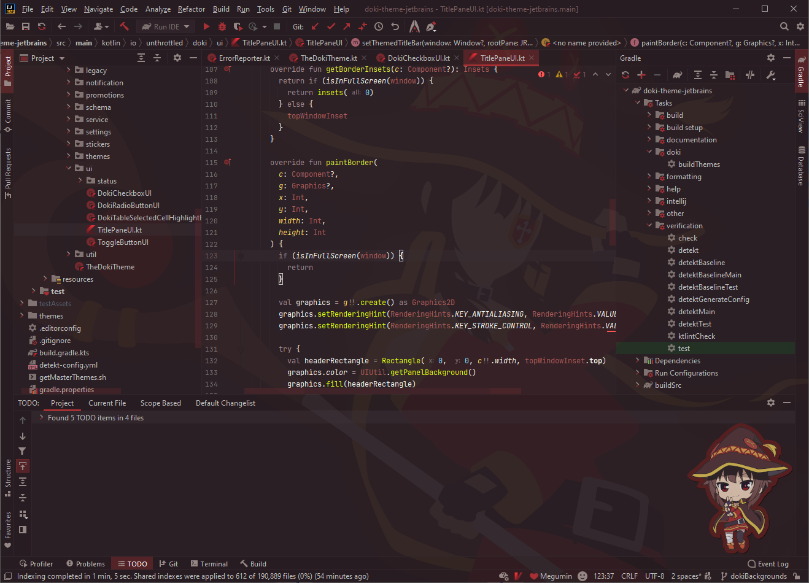This screenshot has width=809, height=583.
Task: Collapse all in the Gradle tool window
Action: [714, 75]
